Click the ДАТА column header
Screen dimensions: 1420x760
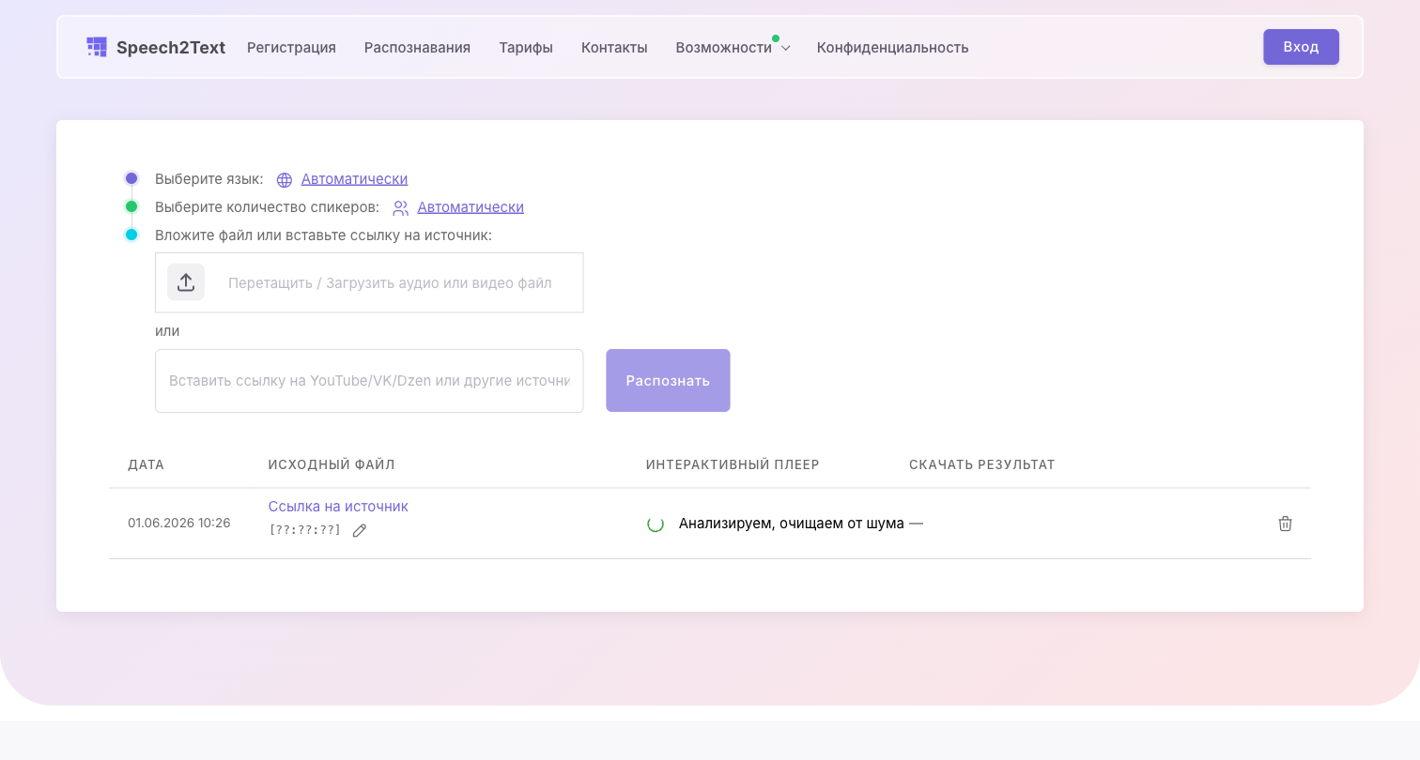[x=146, y=464]
